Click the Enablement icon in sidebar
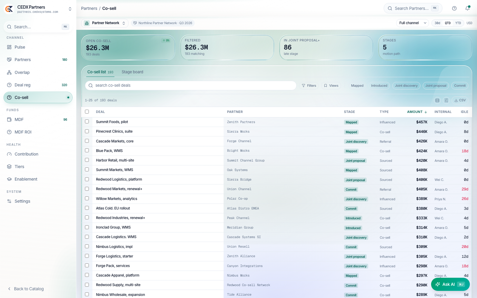477x298 pixels. click(x=9, y=179)
